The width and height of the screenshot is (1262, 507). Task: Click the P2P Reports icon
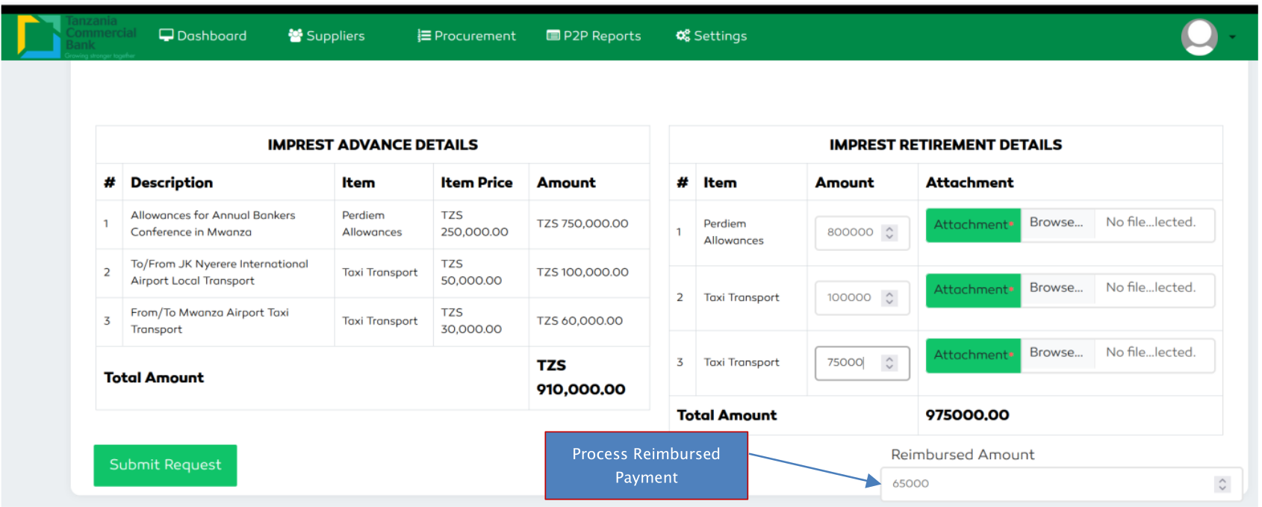[x=553, y=35]
